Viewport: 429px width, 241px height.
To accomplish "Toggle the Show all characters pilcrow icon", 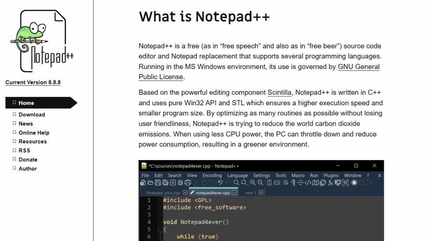I will click(293, 183).
